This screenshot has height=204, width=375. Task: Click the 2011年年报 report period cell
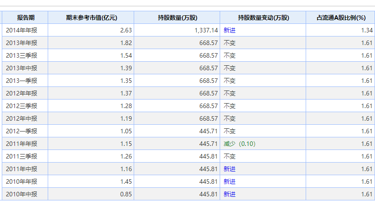[x=25, y=144]
